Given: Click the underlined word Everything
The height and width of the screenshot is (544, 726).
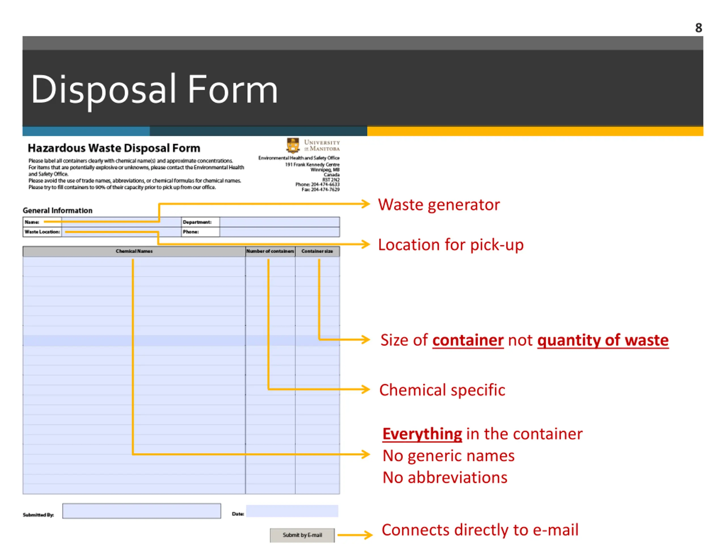Looking at the screenshot, I should click(422, 434).
